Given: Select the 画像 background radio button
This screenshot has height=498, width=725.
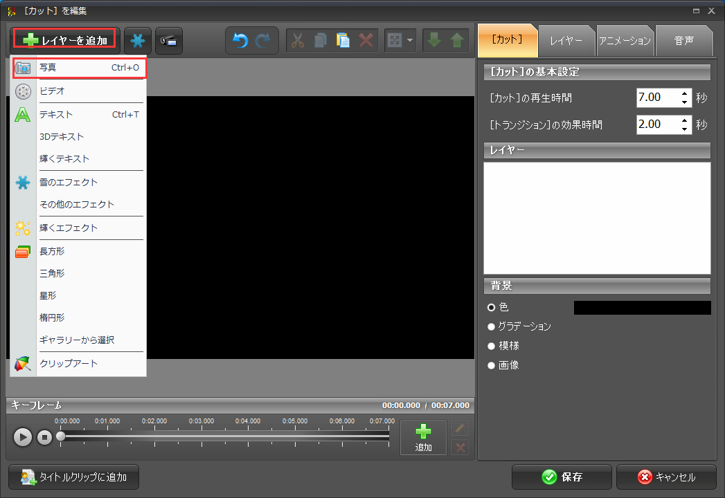Looking at the screenshot, I should pos(492,365).
